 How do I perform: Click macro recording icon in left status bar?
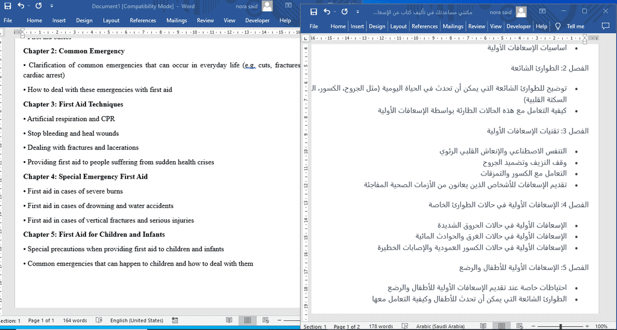[x=175, y=320]
